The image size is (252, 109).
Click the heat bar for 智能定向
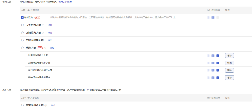click(213, 17)
